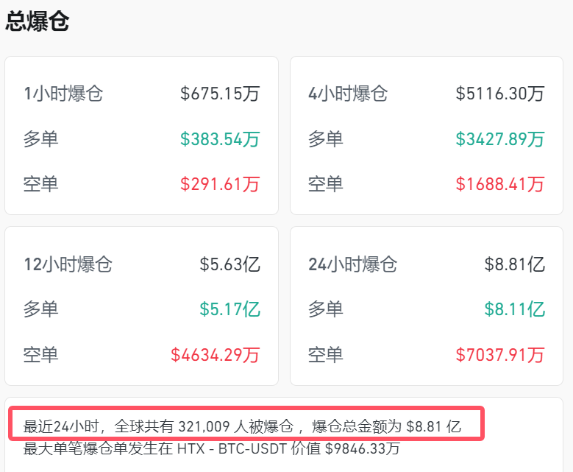The image size is (573, 472).
Task: Select the 24-hour long value $8.11亿
Action: click(515, 309)
